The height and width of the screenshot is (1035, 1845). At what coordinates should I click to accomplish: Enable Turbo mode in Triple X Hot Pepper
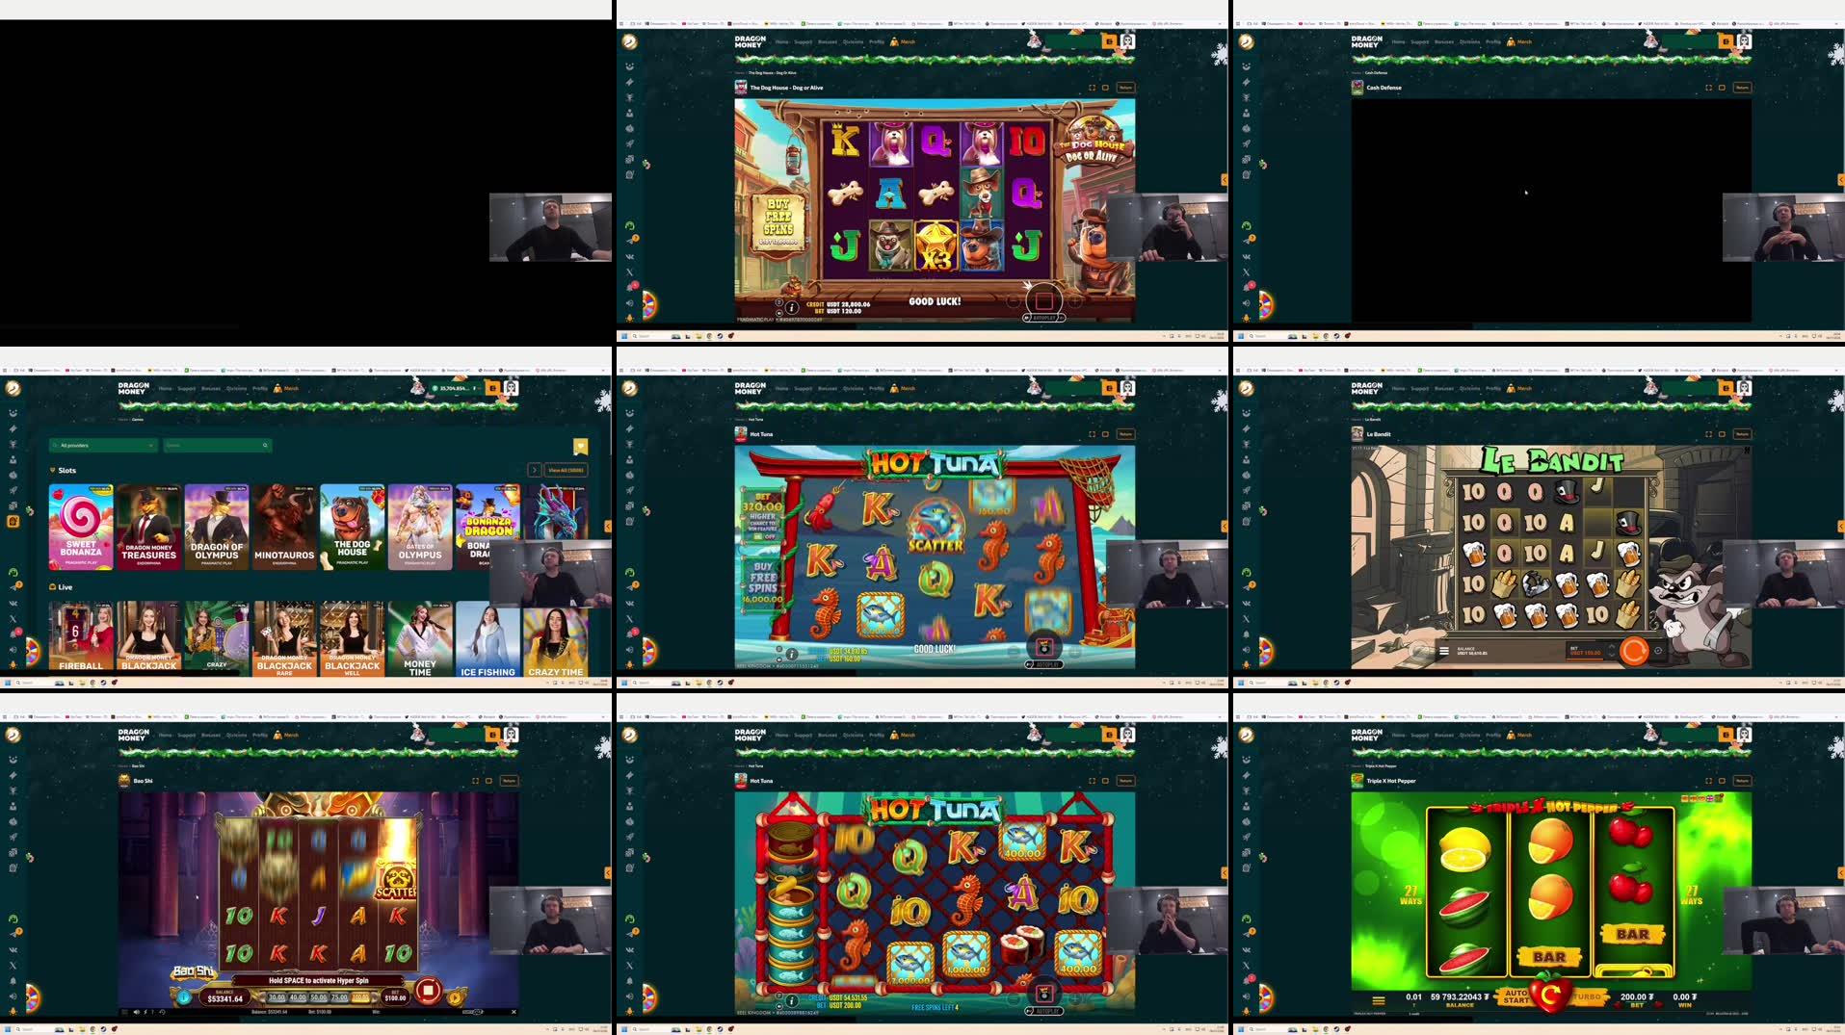(1586, 997)
